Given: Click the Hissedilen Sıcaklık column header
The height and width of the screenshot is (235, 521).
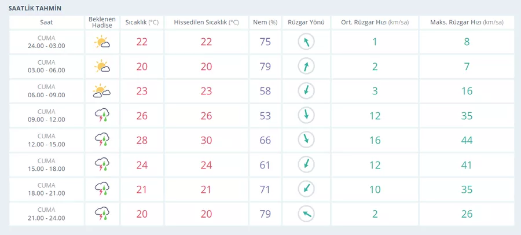Looking at the screenshot, I should (206, 23).
